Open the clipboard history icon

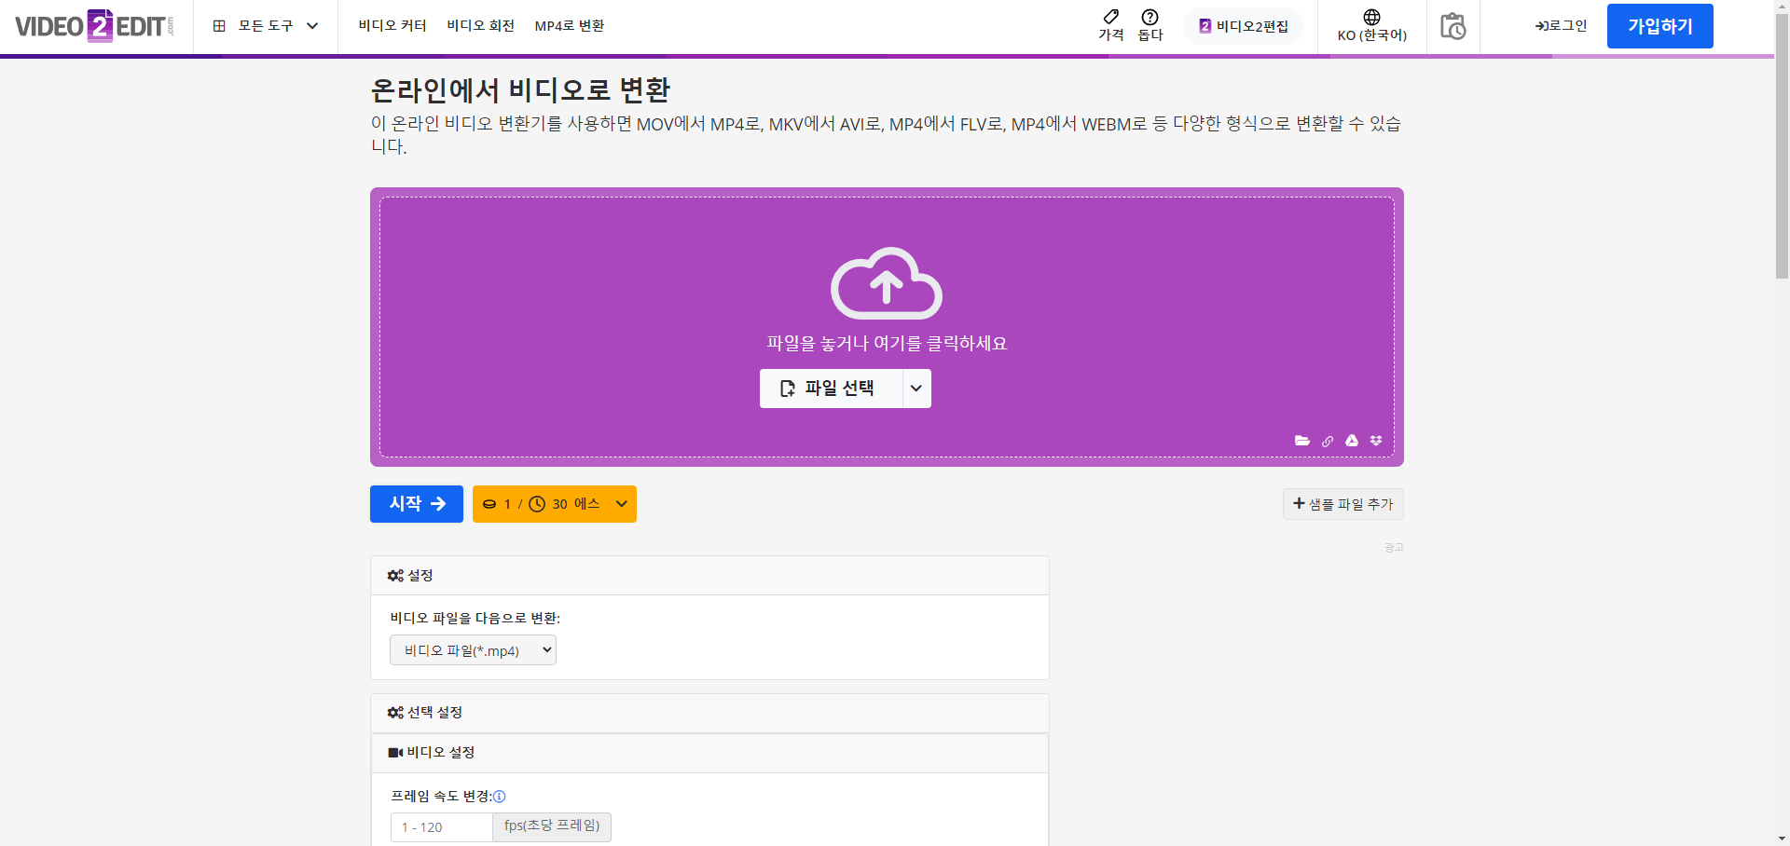click(x=1453, y=26)
